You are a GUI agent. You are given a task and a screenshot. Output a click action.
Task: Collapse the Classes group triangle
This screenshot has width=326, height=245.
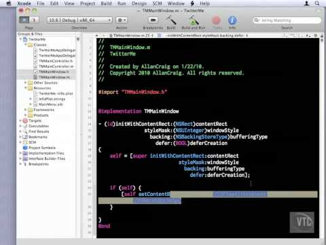[x=26, y=45]
